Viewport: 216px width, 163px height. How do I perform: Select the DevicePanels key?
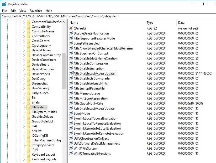pos(41,74)
